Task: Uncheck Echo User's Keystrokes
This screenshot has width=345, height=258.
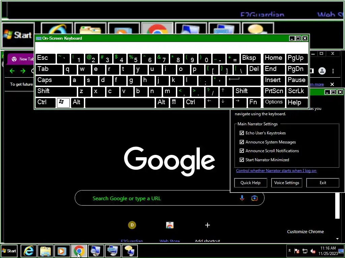Action: (242, 133)
